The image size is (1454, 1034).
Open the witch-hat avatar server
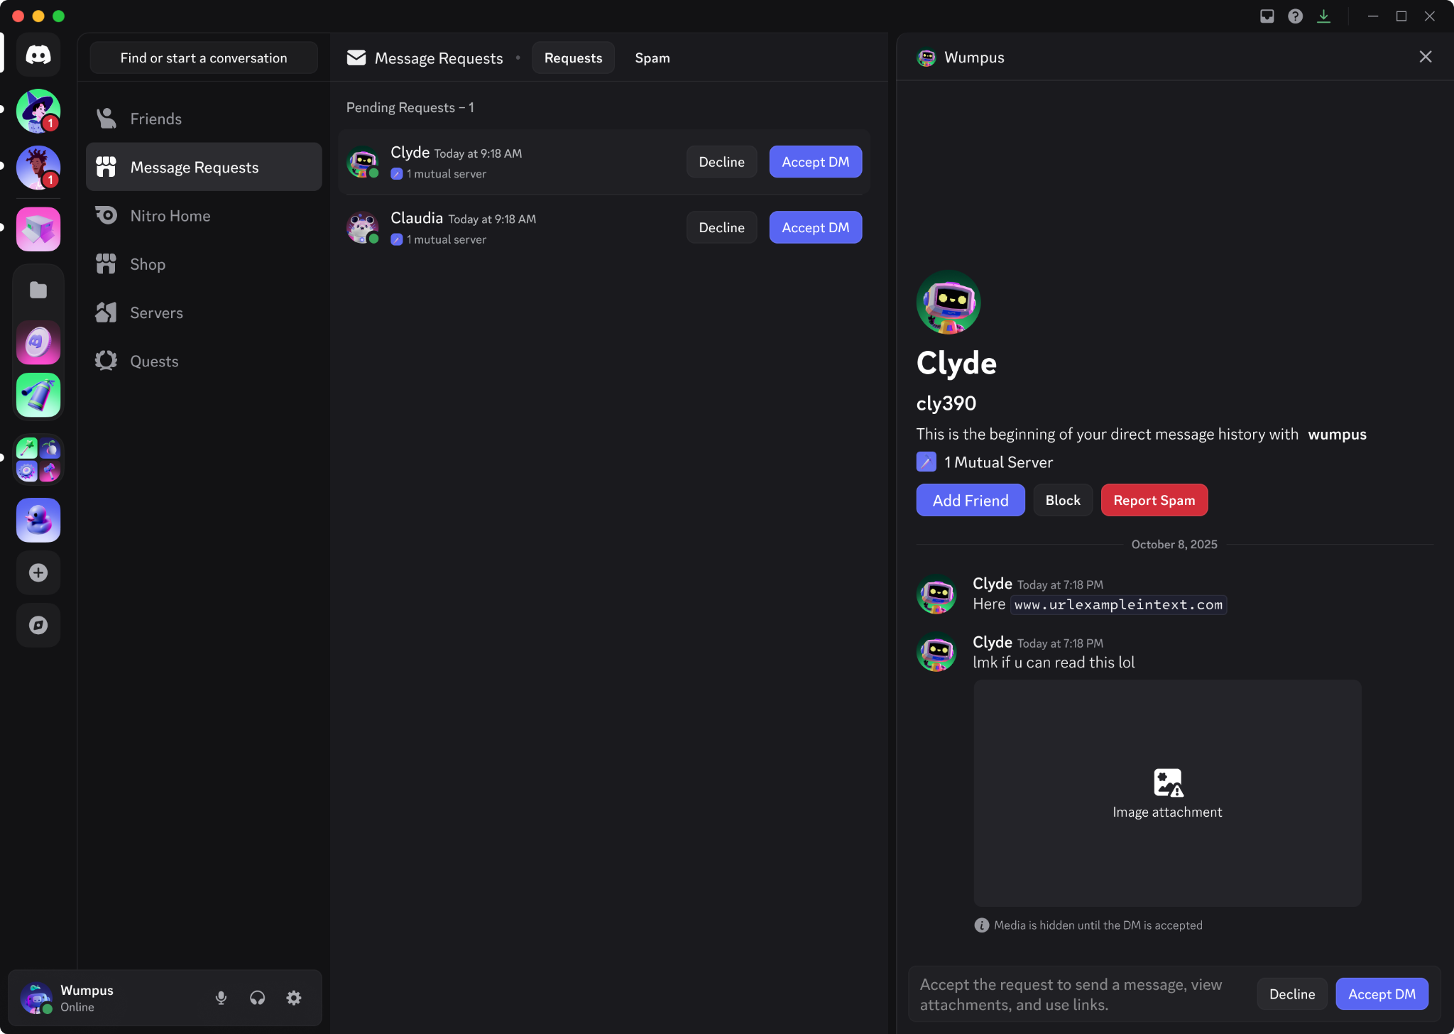coord(38,111)
